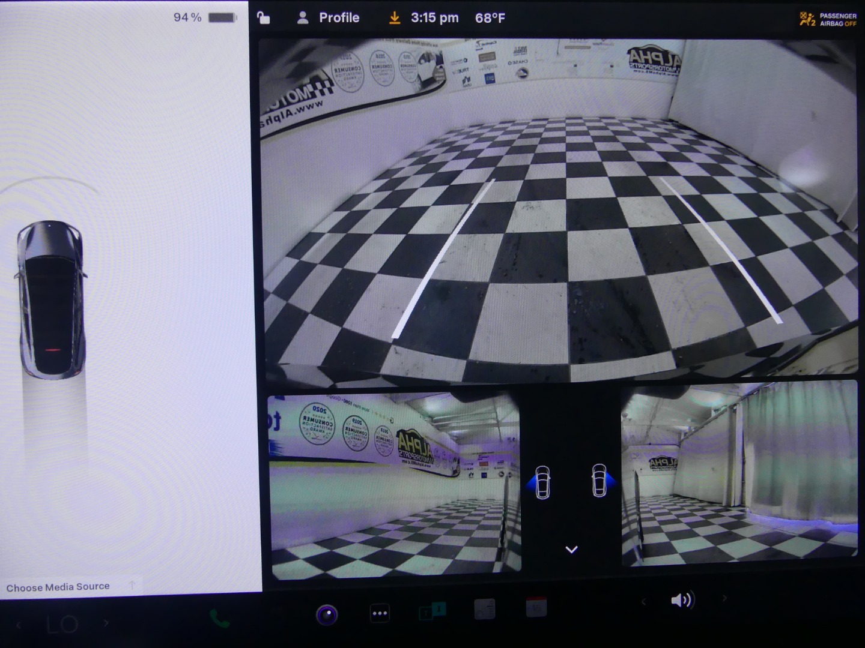Lower cabin temperature with left arrow
Screen dimensions: 865x648
coord(19,625)
